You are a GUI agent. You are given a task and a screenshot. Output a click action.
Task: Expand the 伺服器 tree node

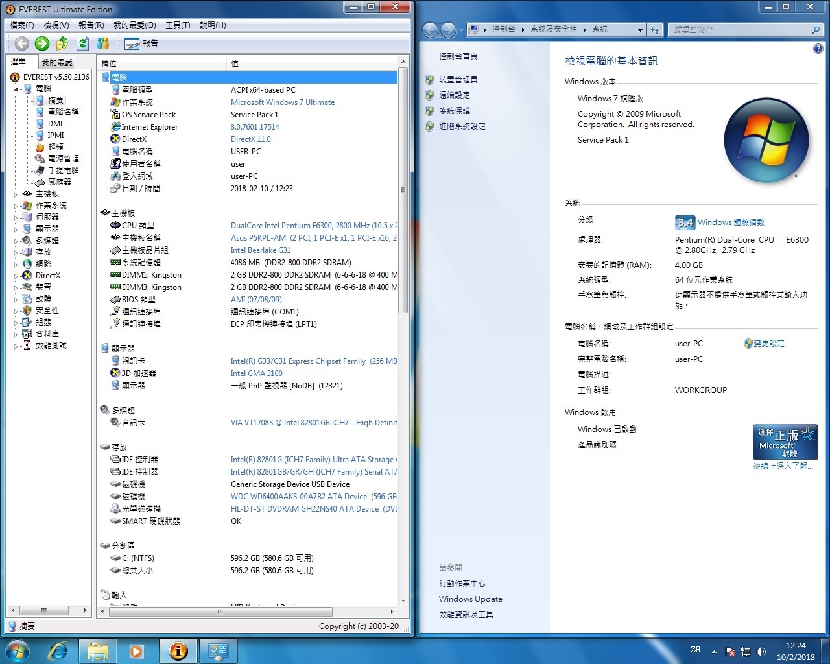(16, 217)
